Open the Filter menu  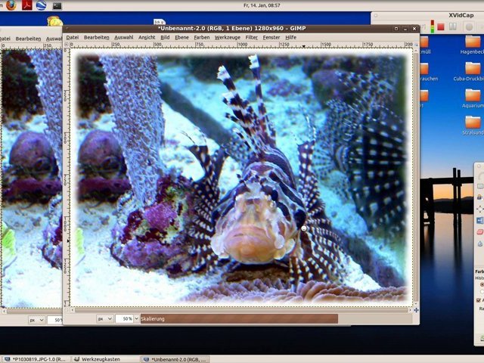click(251, 37)
